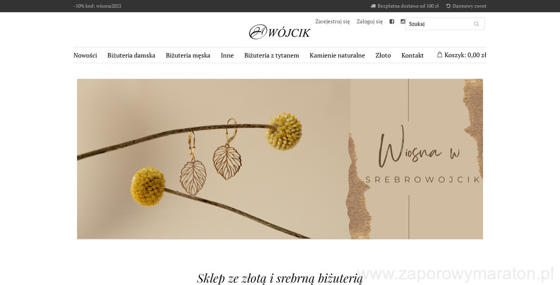560x285 pixels.
Task: Click the shopping bag cart icon
Action: click(x=439, y=55)
